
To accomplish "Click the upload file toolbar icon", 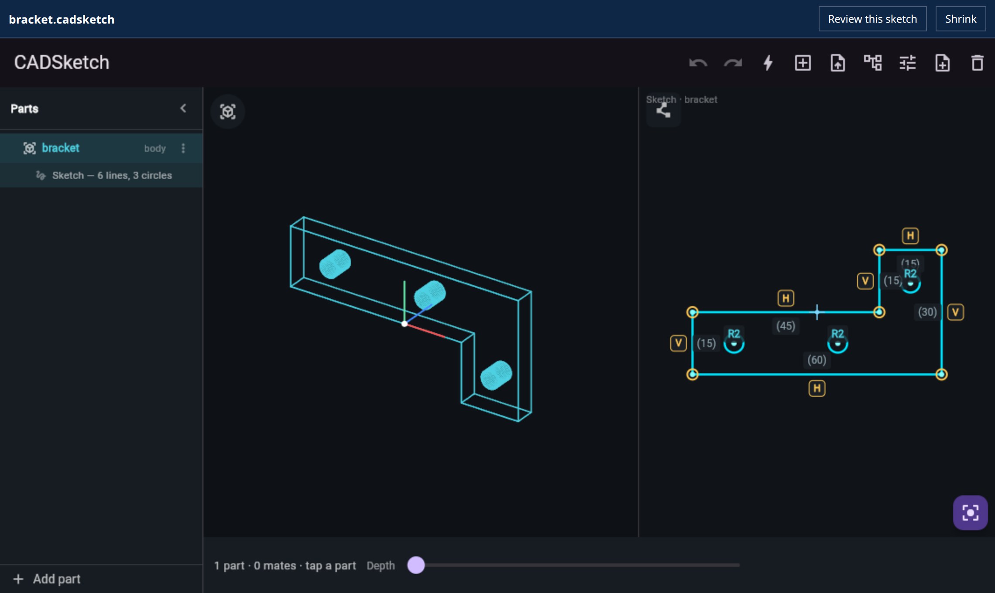I will [838, 63].
